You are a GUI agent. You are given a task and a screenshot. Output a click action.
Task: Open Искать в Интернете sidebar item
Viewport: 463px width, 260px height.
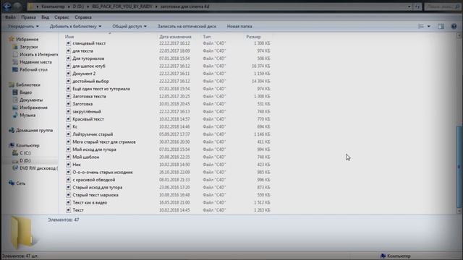[35, 55]
